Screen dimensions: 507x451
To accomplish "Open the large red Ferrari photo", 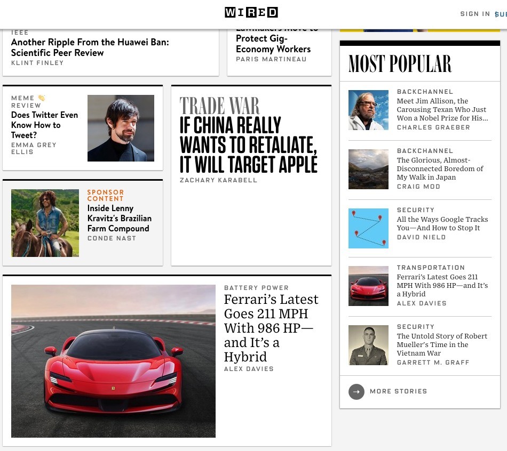I will click(x=113, y=361).
